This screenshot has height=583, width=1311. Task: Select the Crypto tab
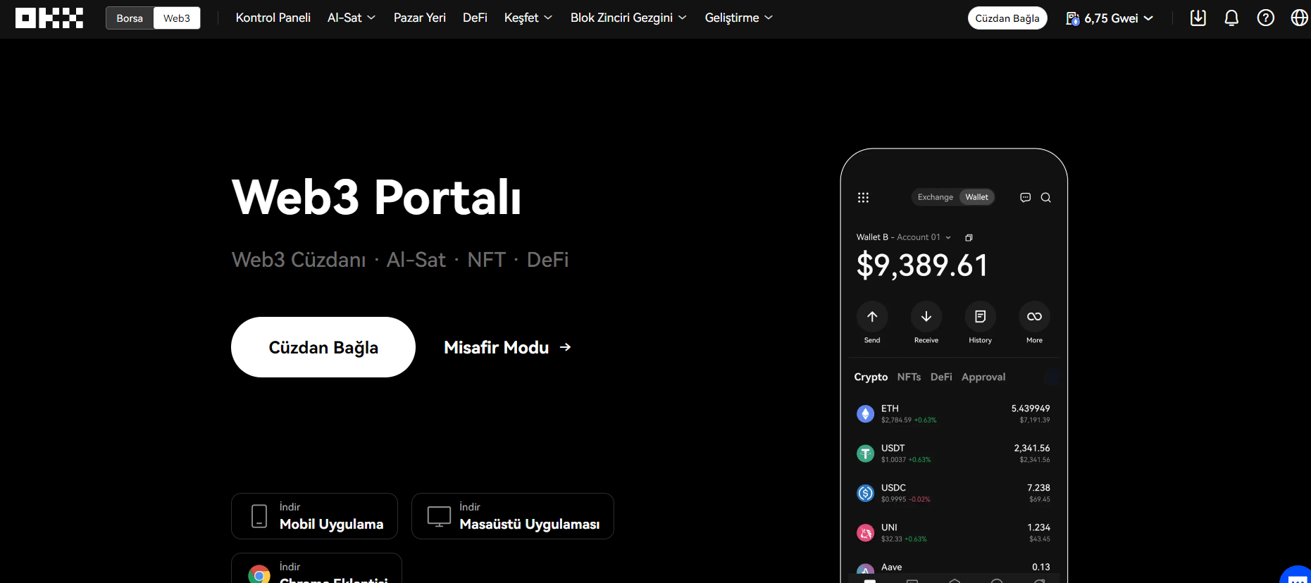coord(871,377)
